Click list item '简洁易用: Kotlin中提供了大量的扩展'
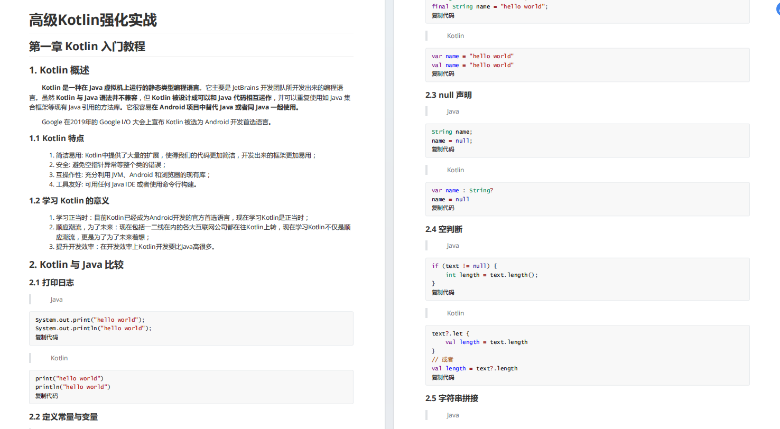 (186, 155)
